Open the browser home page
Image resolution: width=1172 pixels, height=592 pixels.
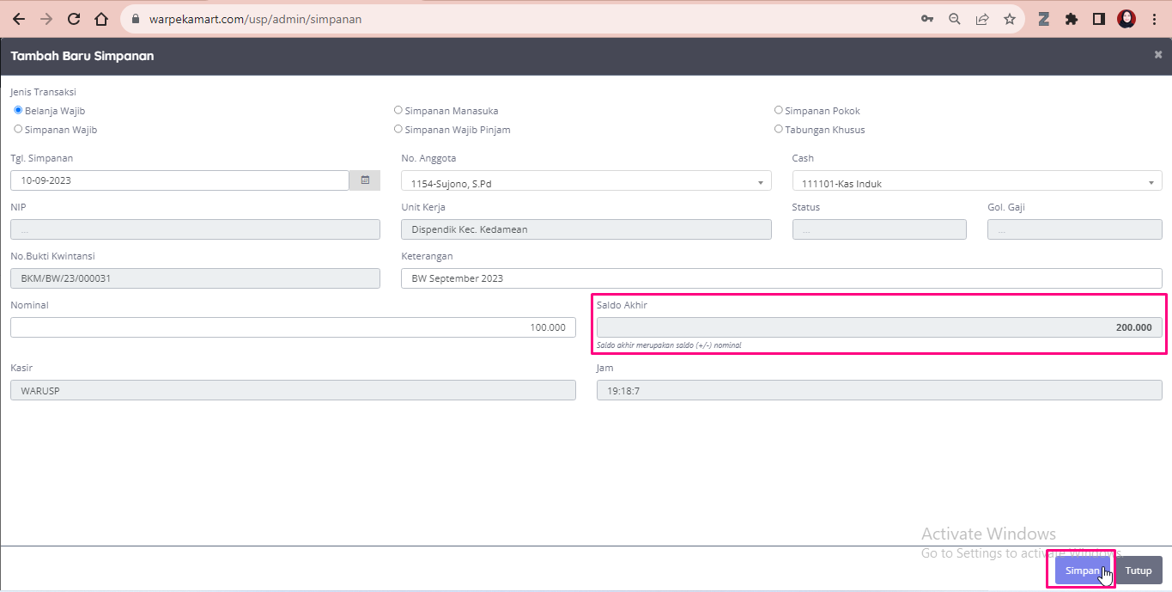point(101,19)
